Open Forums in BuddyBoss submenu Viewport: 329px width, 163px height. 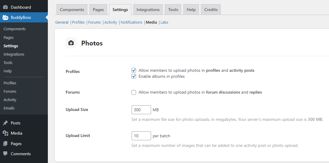pyautogui.click(x=10, y=92)
